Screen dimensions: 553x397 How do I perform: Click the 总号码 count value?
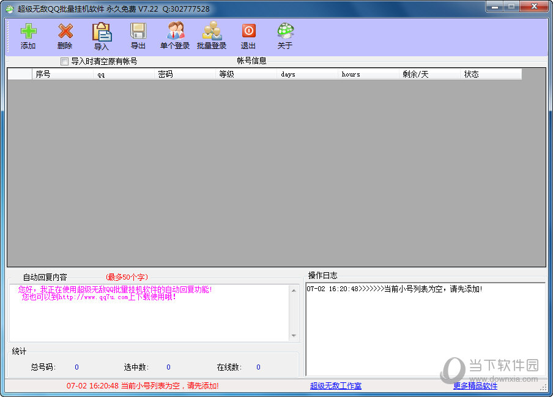point(76,367)
